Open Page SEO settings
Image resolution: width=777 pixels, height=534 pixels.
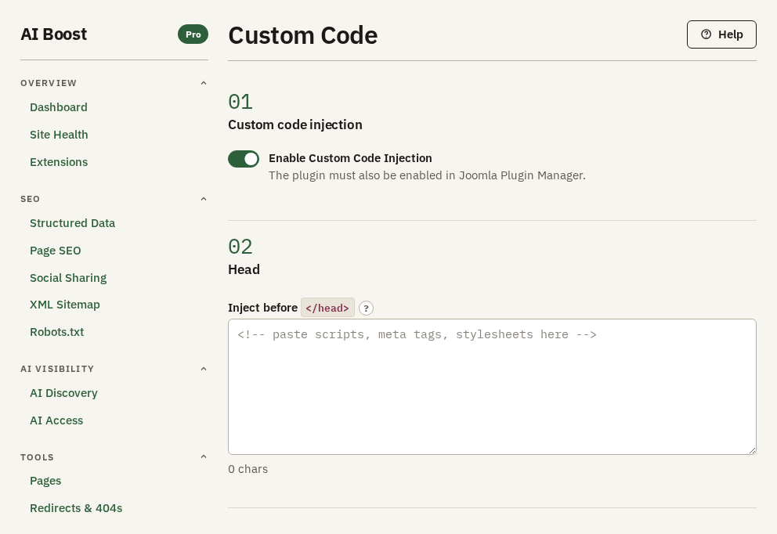click(55, 251)
